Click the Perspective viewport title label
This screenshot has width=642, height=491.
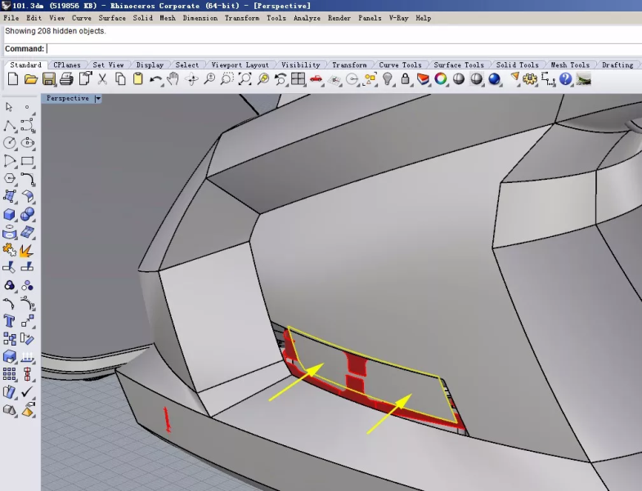68,98
